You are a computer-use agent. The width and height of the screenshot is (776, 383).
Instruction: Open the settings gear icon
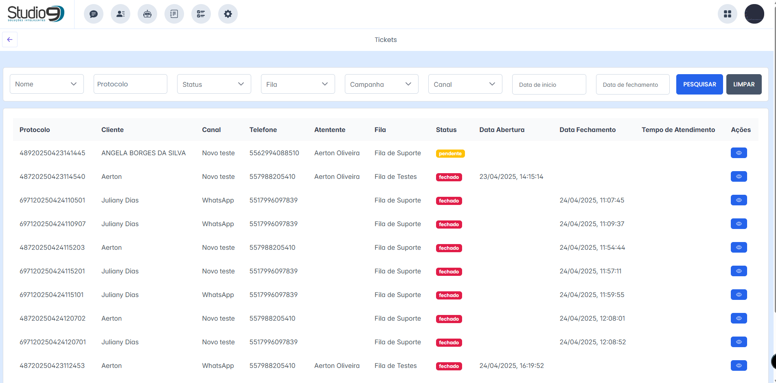(x=228, y=14)
